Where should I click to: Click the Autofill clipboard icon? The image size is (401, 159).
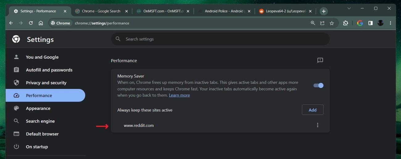(16, 70)
